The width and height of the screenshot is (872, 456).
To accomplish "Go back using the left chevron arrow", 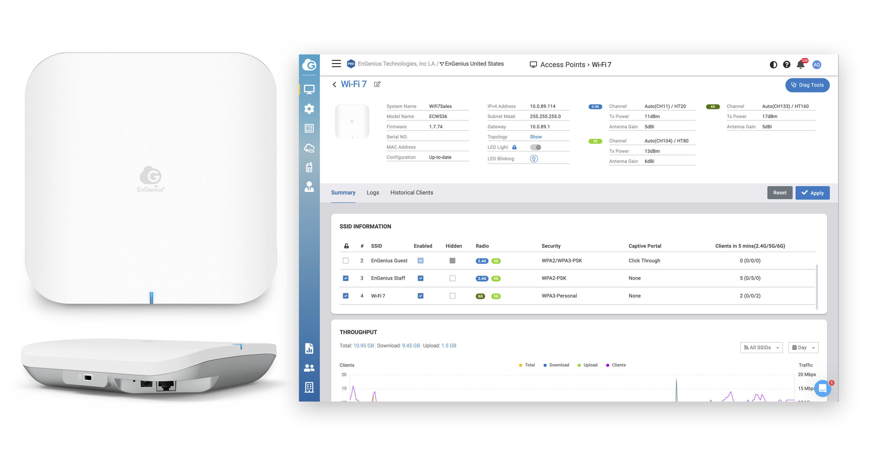I will pos(335,84).
